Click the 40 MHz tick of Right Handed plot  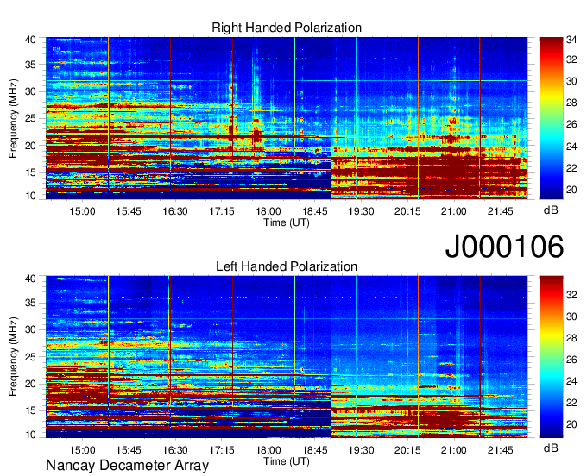[x=31, y=40]
